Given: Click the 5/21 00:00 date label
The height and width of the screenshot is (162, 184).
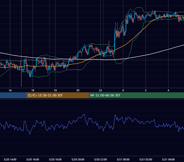Looking at the screenshot, I should (123, 159).
